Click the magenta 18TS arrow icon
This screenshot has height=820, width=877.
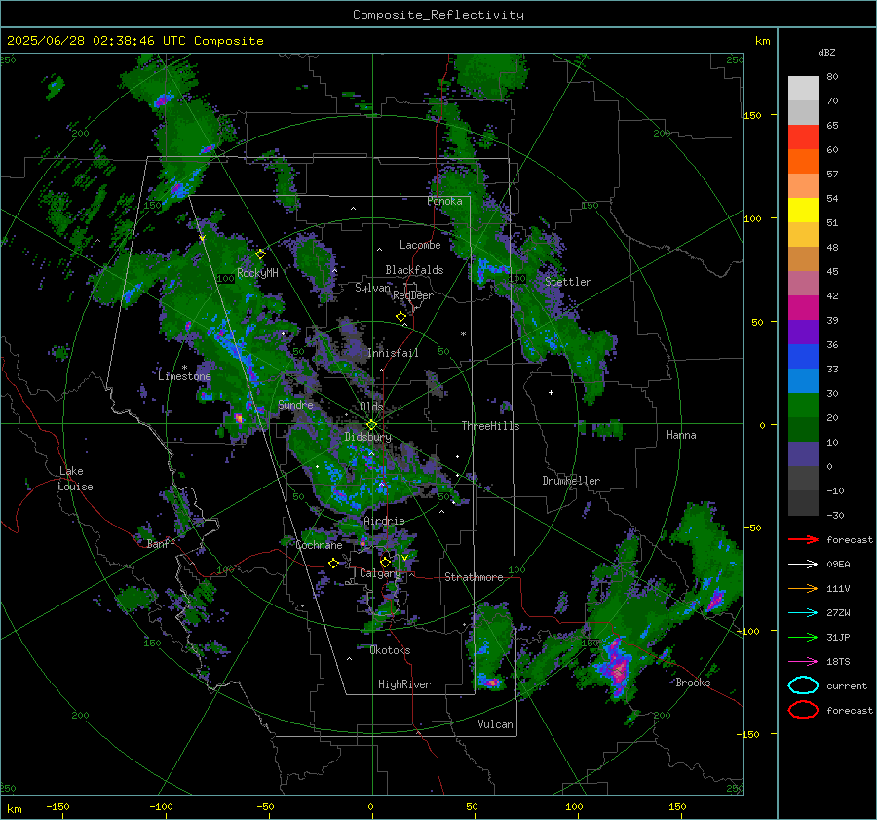pyautogui.click(x=803, y=662)
